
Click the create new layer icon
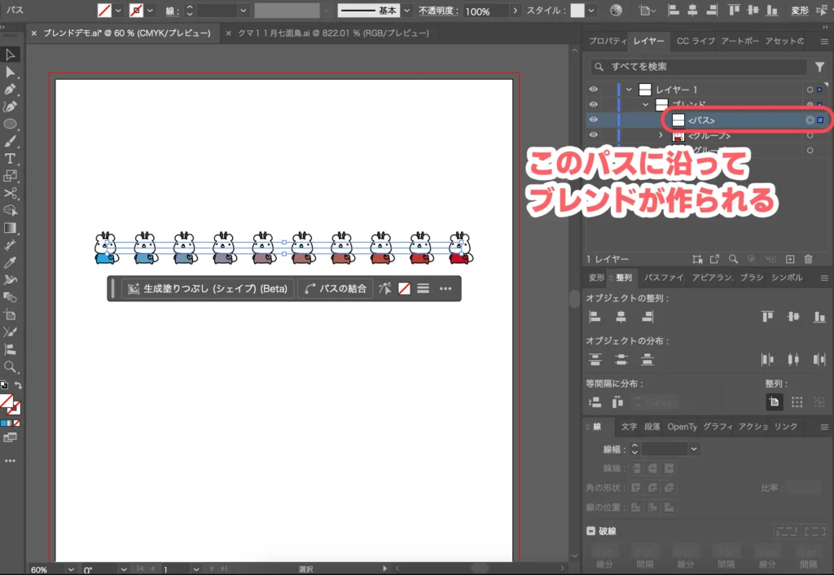[789, 259]
